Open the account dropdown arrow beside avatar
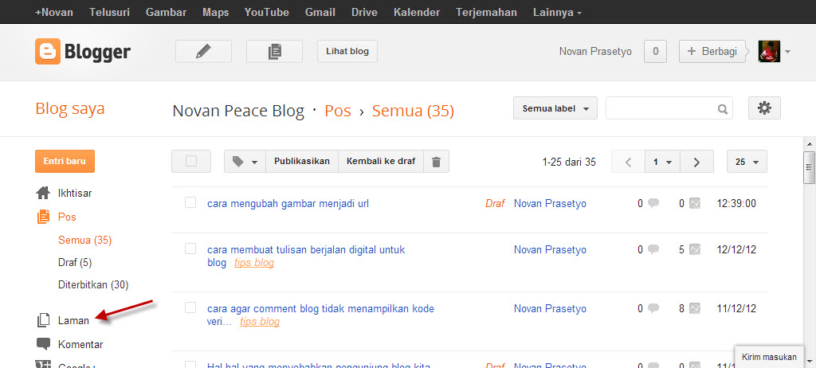 tap(787, 52)
